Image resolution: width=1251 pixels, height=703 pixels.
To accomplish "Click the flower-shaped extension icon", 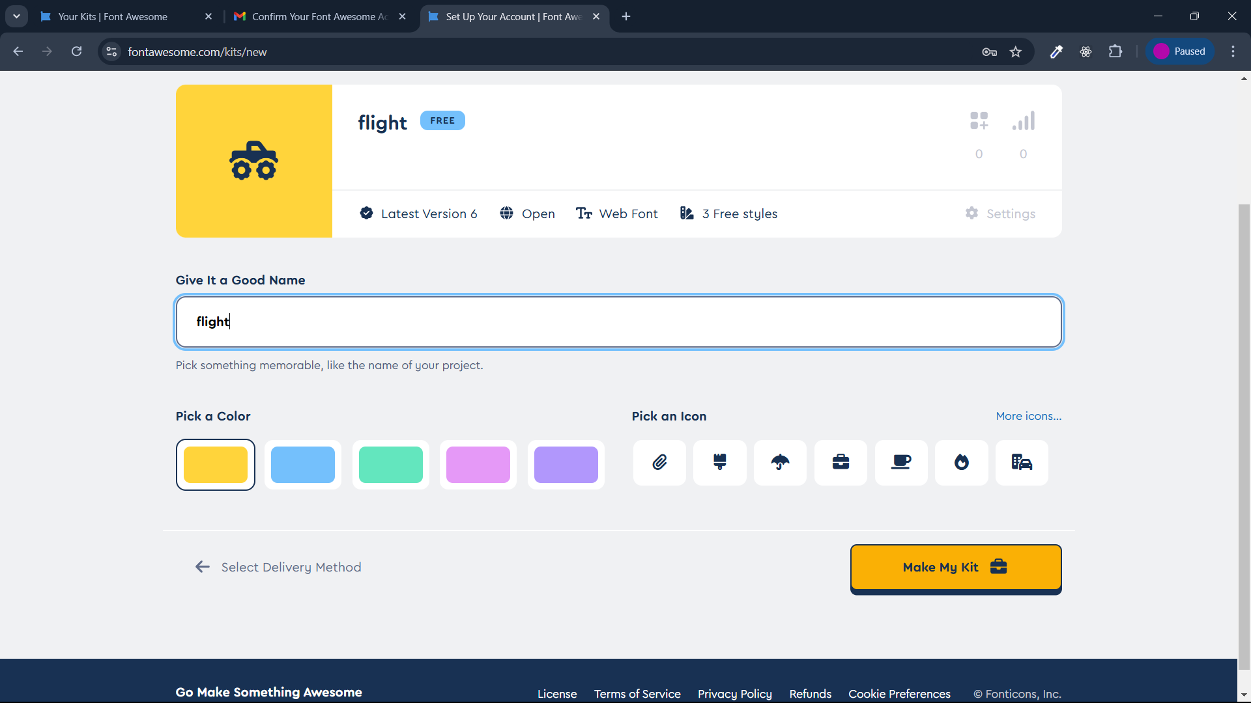I will (x=1086, y=51).
